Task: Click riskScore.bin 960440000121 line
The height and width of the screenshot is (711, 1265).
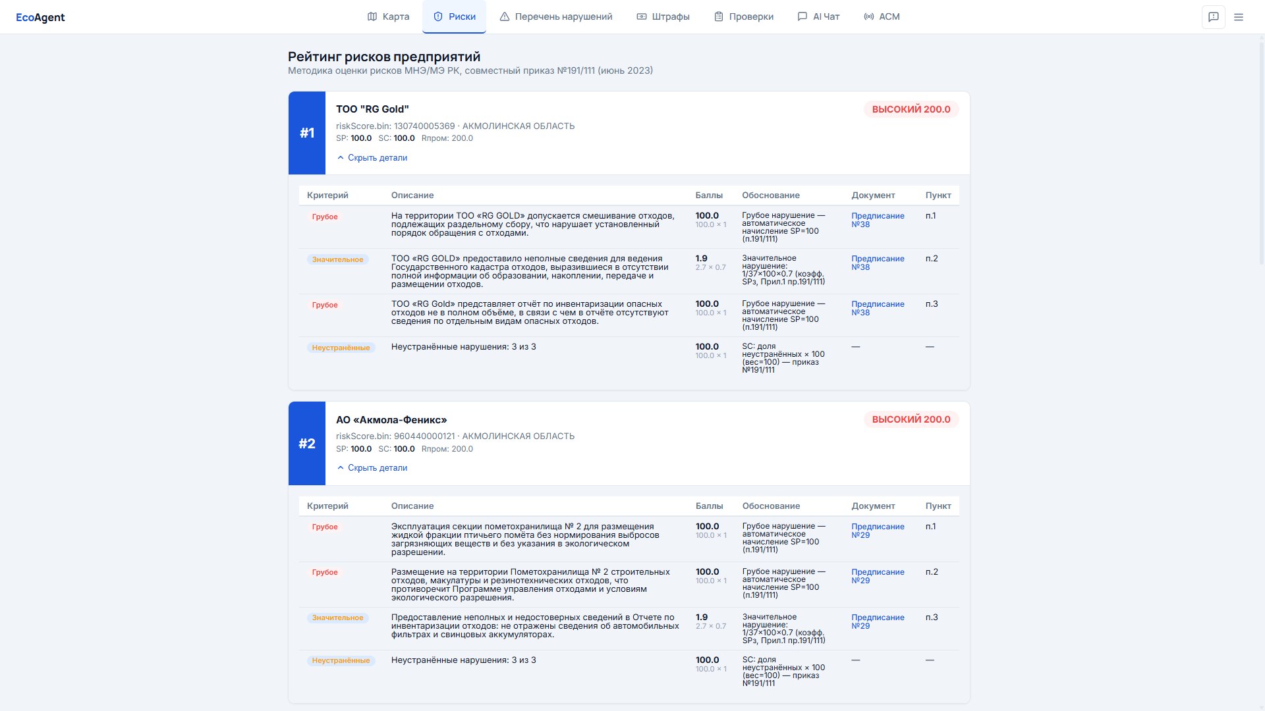Action: click(x=455, y=436)
